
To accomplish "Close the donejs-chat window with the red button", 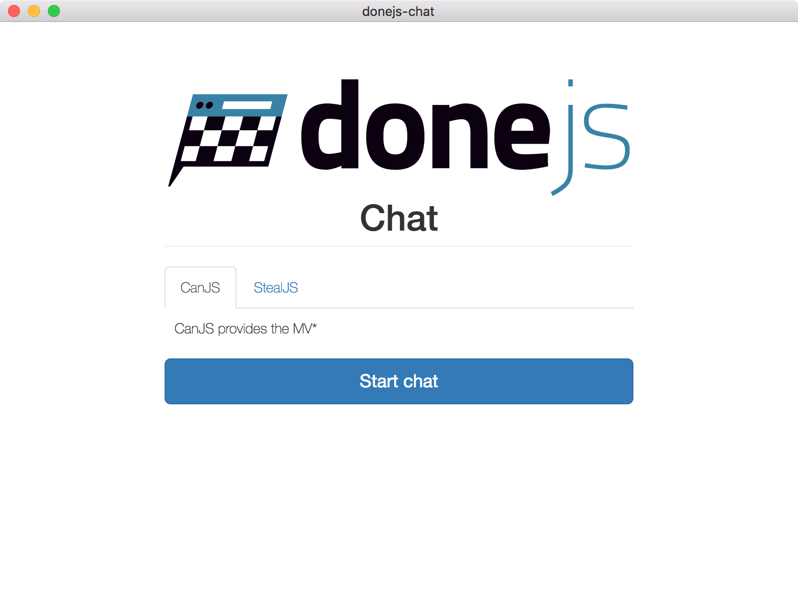I will tap(14, 11).
